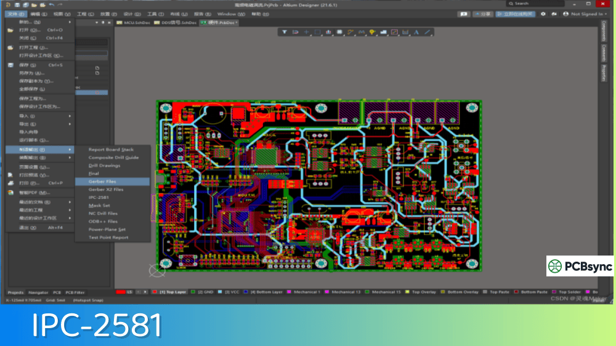Click the red current layer color swatch
Viewport: 616px width, 346px height.
click(x=121, y=292)
